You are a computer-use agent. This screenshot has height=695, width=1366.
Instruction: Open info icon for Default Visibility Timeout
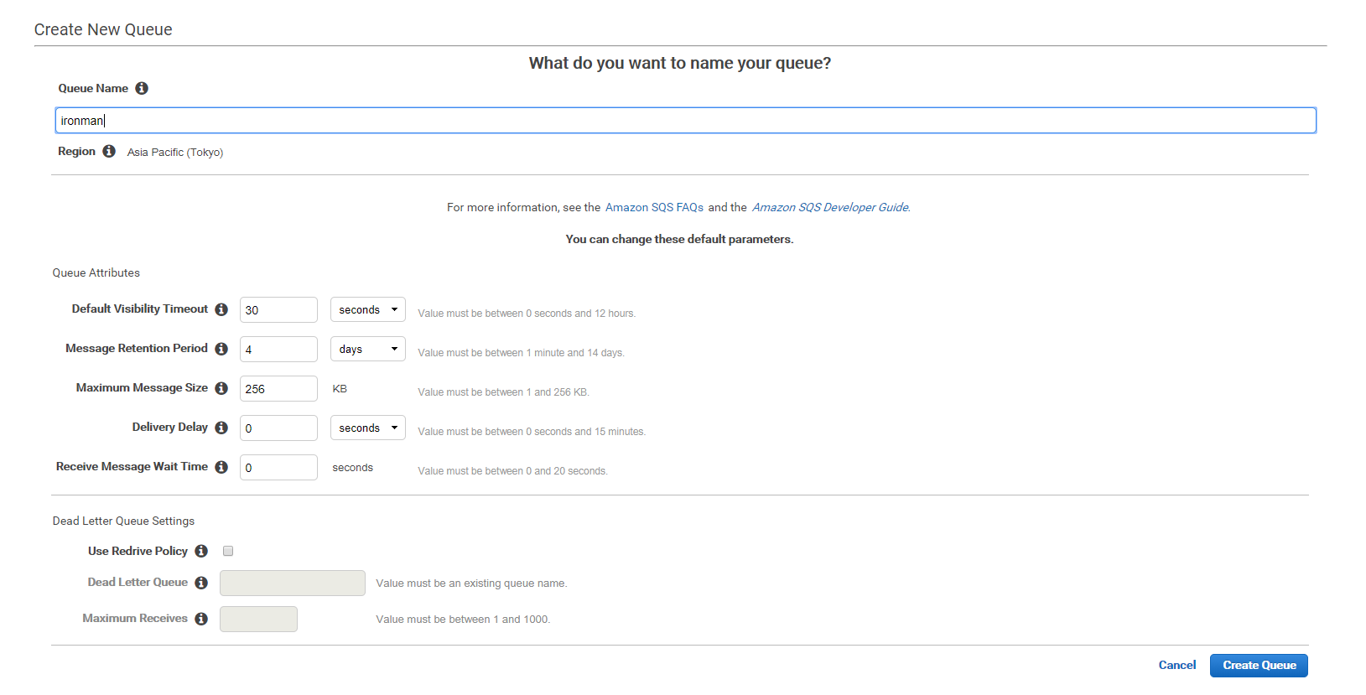(x=221, y=309)
